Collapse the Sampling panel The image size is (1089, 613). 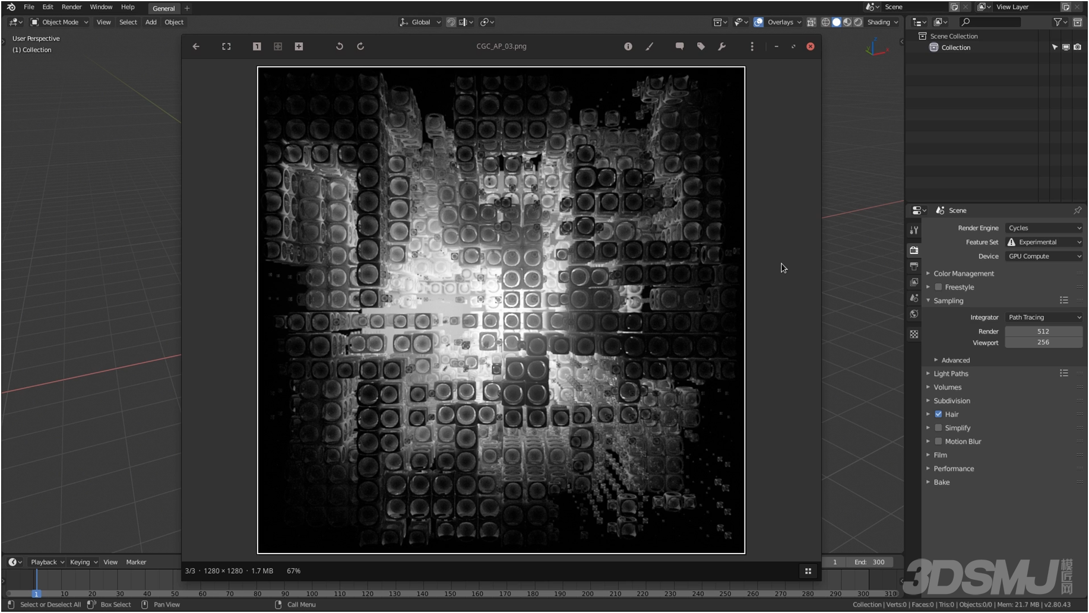click(948, 301)
